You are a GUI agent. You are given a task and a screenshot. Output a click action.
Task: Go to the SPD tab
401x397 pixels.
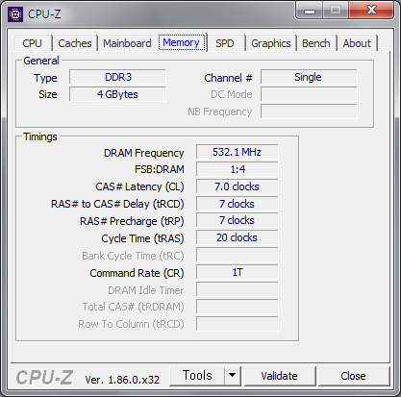click(x=225, y=43)
